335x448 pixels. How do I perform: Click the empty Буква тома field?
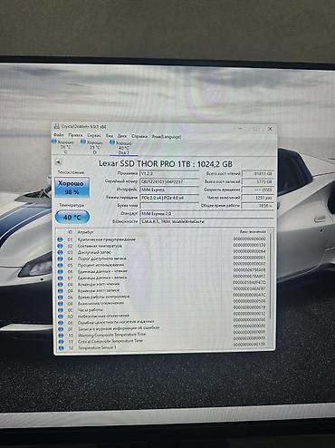click(169, 206)
